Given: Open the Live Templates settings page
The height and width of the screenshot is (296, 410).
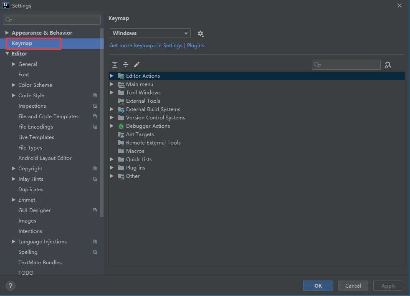Looking at the screenshot, I should point(36,137).
